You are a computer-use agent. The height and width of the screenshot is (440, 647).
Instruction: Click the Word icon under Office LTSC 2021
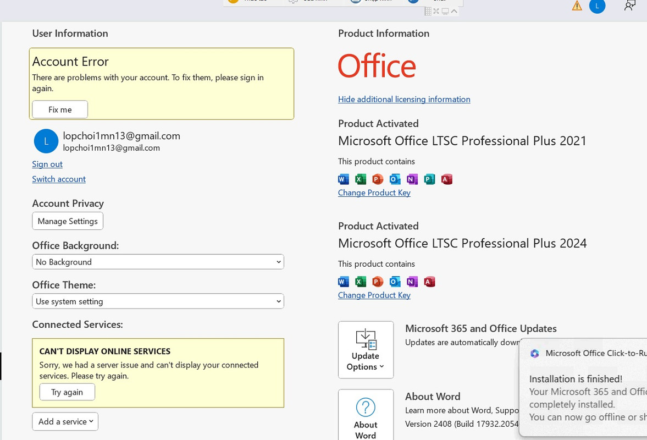[x=344, y=179]
